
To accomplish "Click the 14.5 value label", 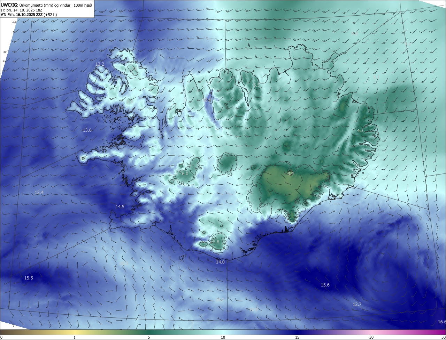I will click(x=120, y=207).
